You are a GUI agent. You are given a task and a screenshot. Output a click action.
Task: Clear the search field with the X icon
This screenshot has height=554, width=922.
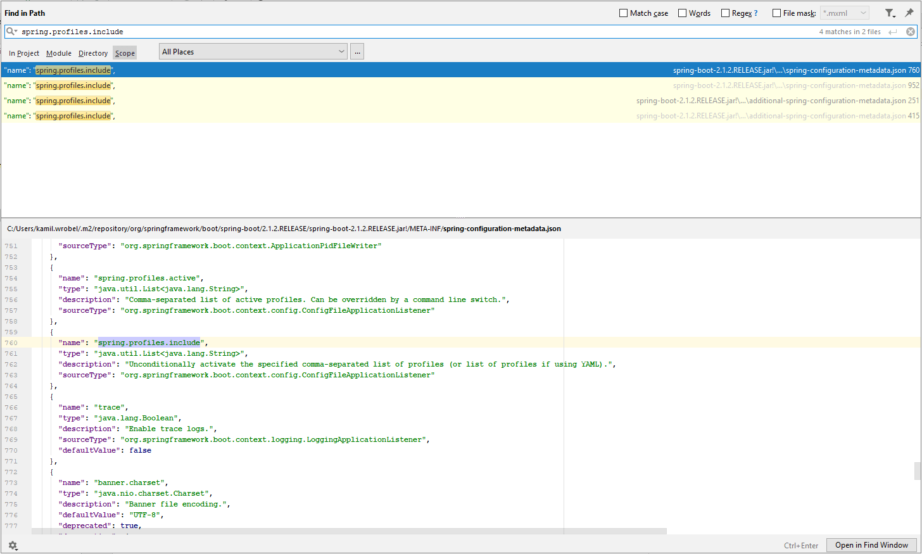[911, 32]
